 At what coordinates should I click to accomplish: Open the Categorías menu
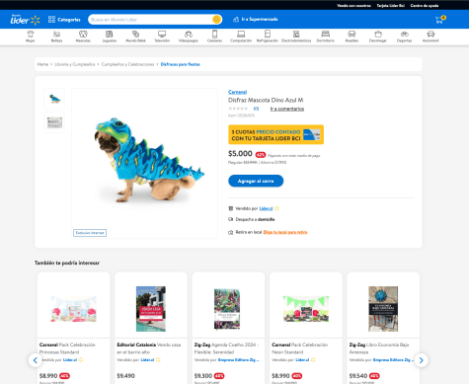(x=64, y=20)
